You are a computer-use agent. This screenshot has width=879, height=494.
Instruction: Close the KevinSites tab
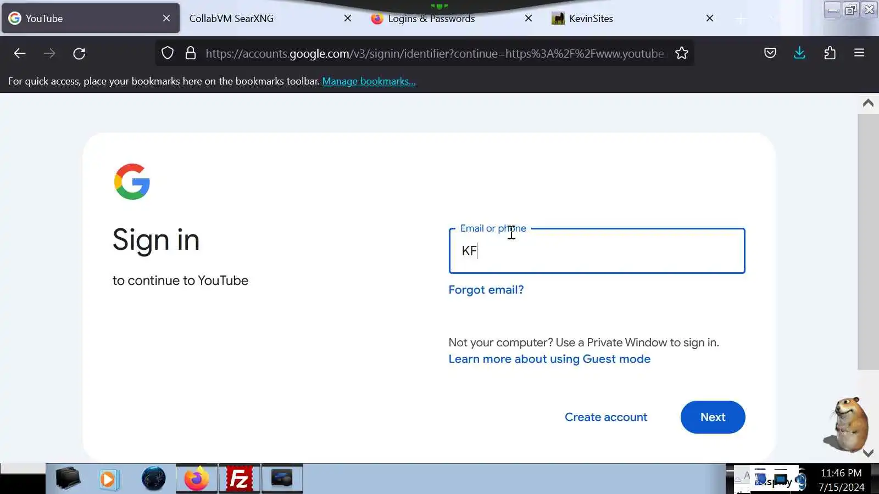(x=710, y=18)
